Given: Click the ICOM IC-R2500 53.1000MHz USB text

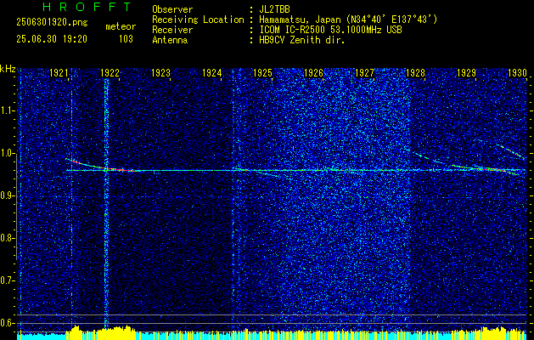Looking at the screenshot, I should [x=330, y=30].
